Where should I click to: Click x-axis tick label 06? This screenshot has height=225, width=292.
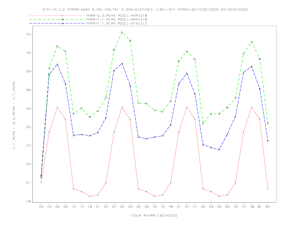[x=58, y=207]
